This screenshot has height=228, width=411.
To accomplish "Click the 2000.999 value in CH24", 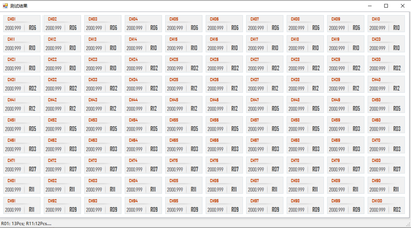I will pyautogui.click(x=134, y=68).
